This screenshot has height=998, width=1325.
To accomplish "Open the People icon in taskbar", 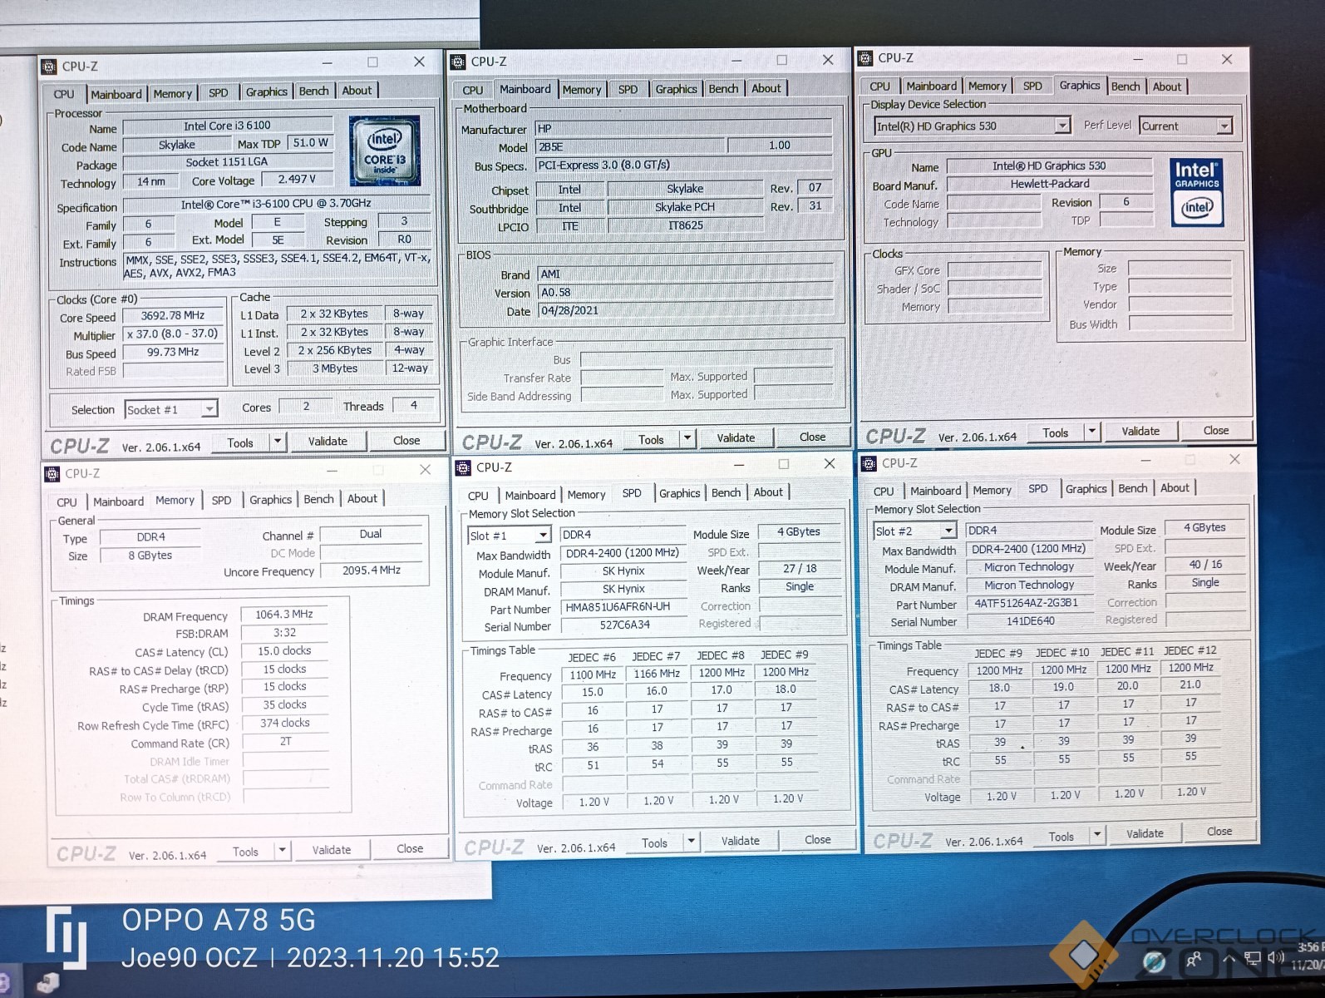I will (x=1194, y=961).
